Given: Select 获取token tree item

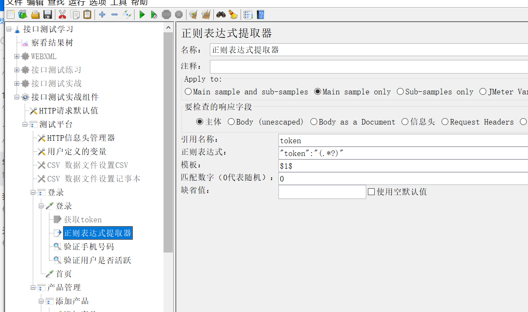Looking at the screenshot, I should [x=83, y=220].
